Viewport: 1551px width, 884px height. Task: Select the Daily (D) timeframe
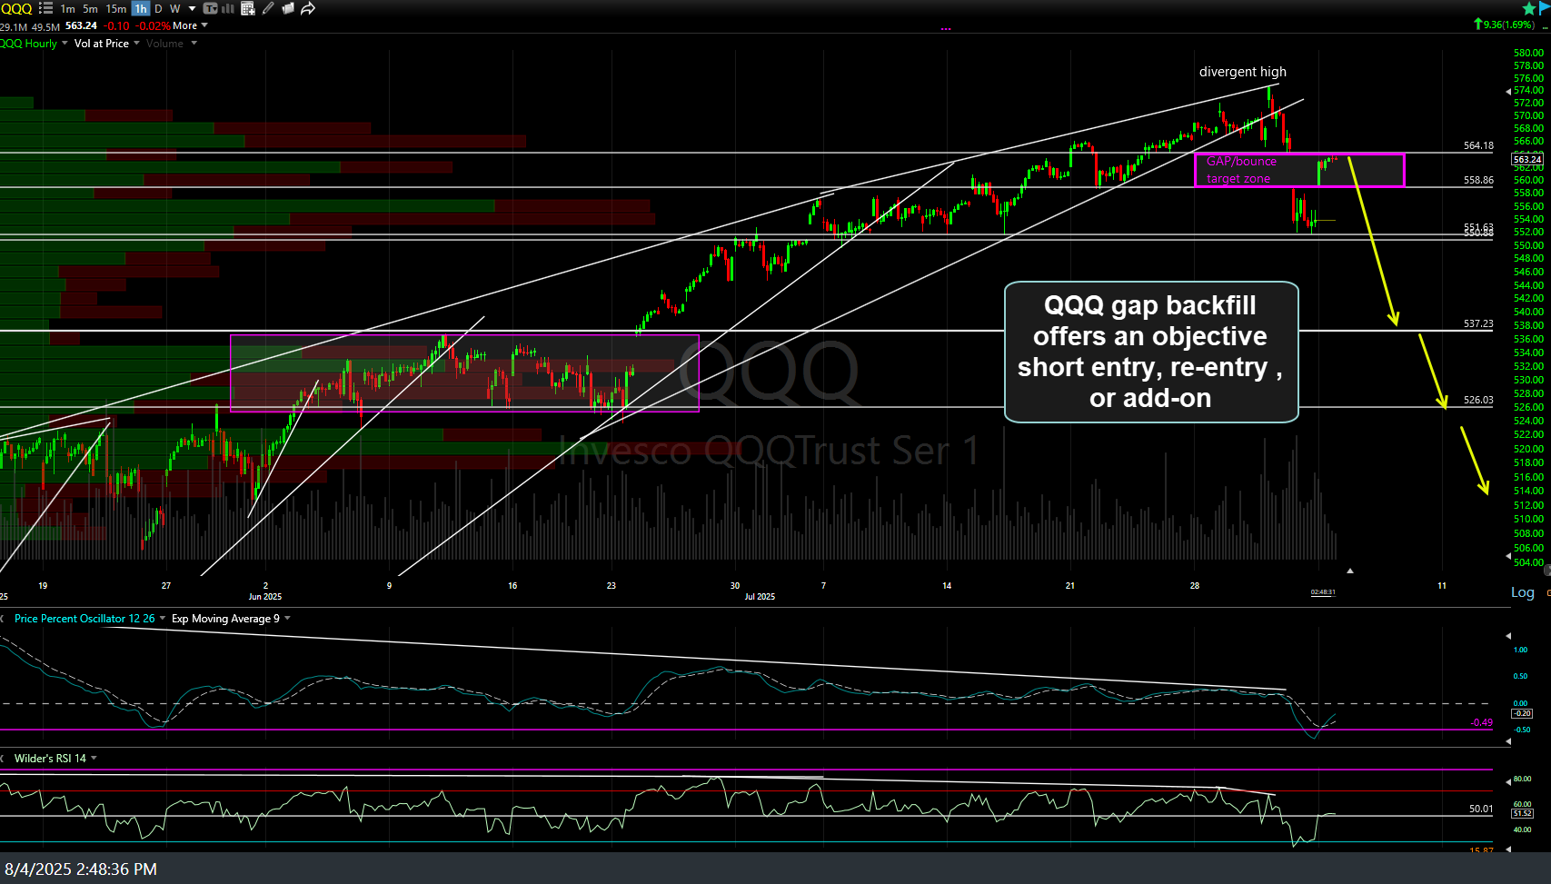[158, 8]
